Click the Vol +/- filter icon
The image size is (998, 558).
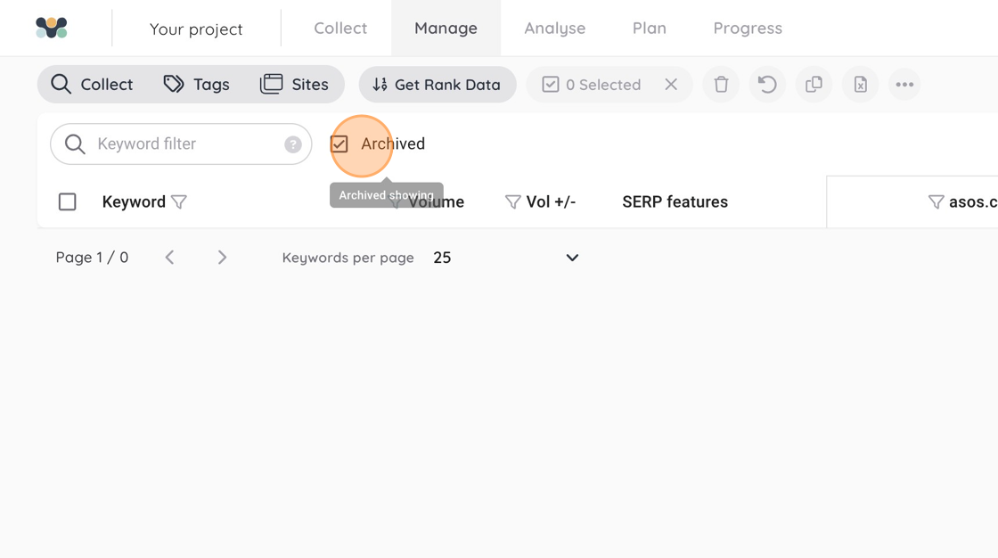pos(512,202)
